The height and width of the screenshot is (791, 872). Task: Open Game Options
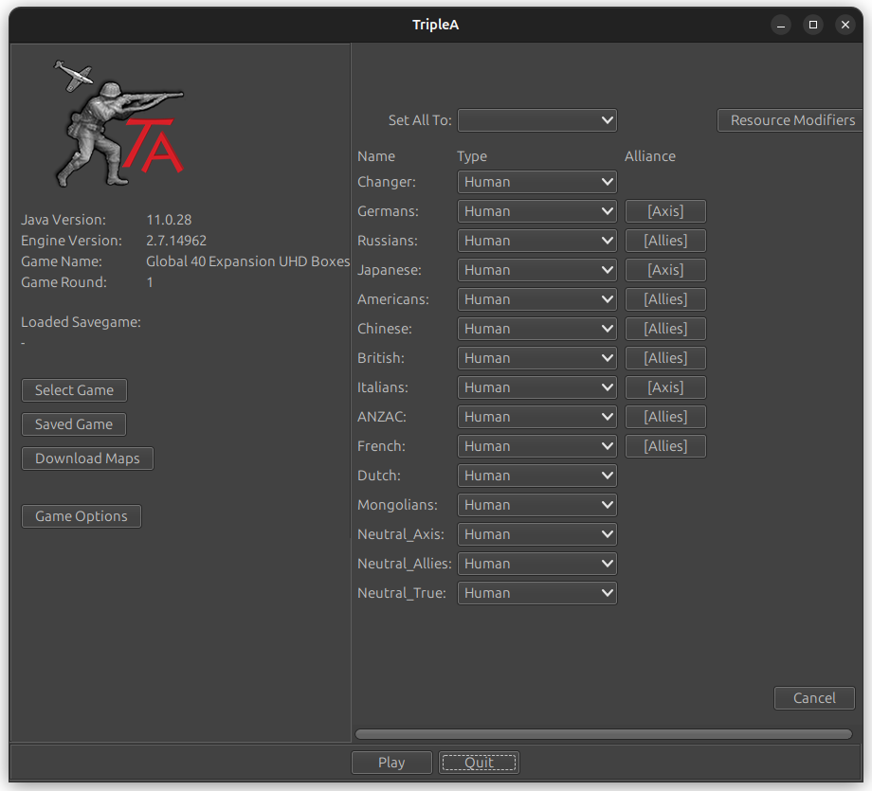click(x=81, y=516)
